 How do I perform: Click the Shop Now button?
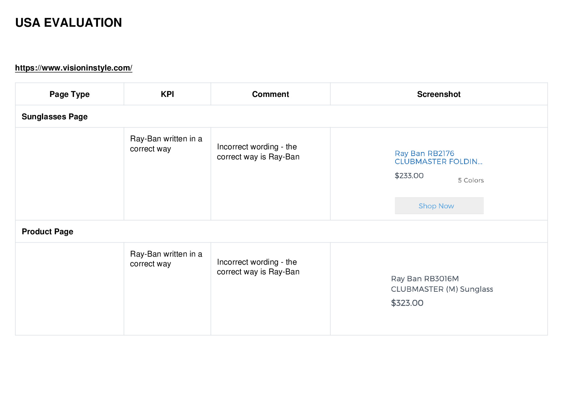pyautogui.click(x=439, y=206)
